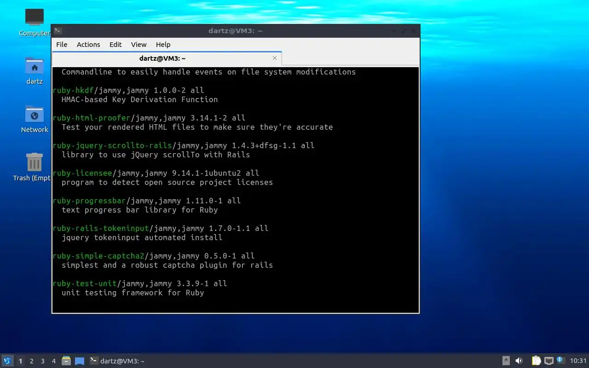Open the dartz home folder icon
Viewport: 589px width, 368px height.
(35, 71)
